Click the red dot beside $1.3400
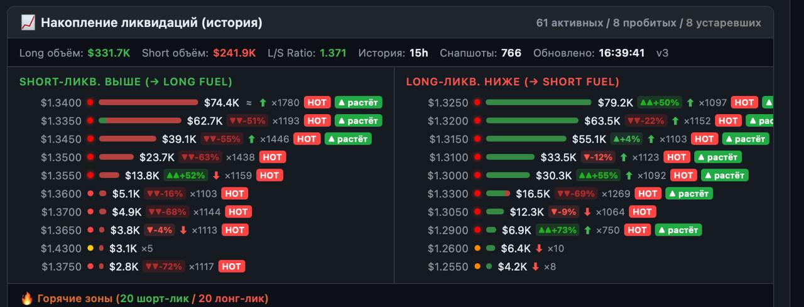This screenshot has width=804, height=307. (90, 102)
